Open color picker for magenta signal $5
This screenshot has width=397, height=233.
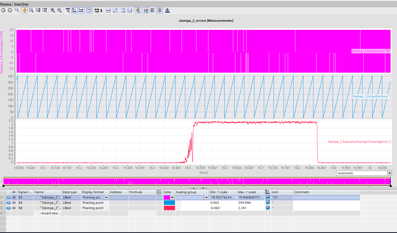(172, 197)
